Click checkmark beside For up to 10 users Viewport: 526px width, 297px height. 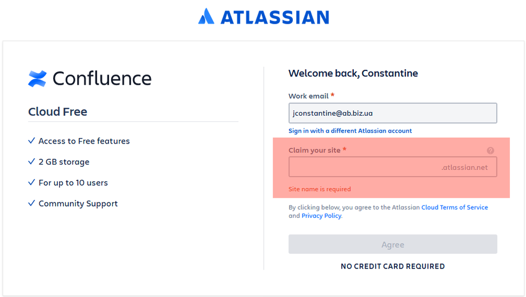point(32,182)
